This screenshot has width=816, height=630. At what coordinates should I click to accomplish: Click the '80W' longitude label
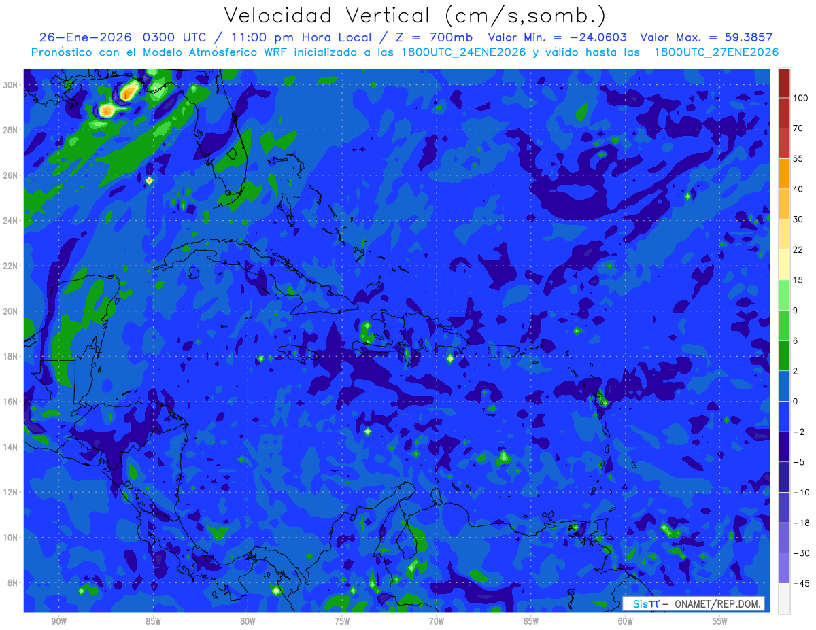(x=248, y=621)
